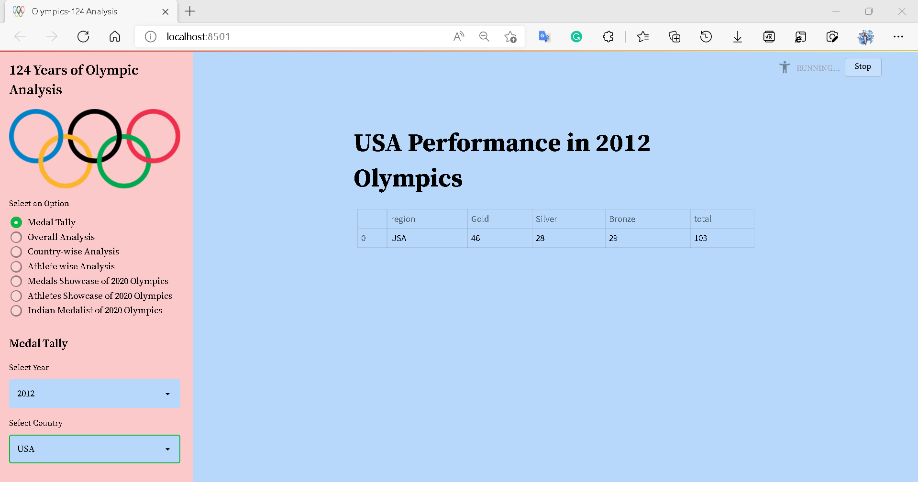Add this page to favorites
Viewport: 918px width, 482px height.
510,37
